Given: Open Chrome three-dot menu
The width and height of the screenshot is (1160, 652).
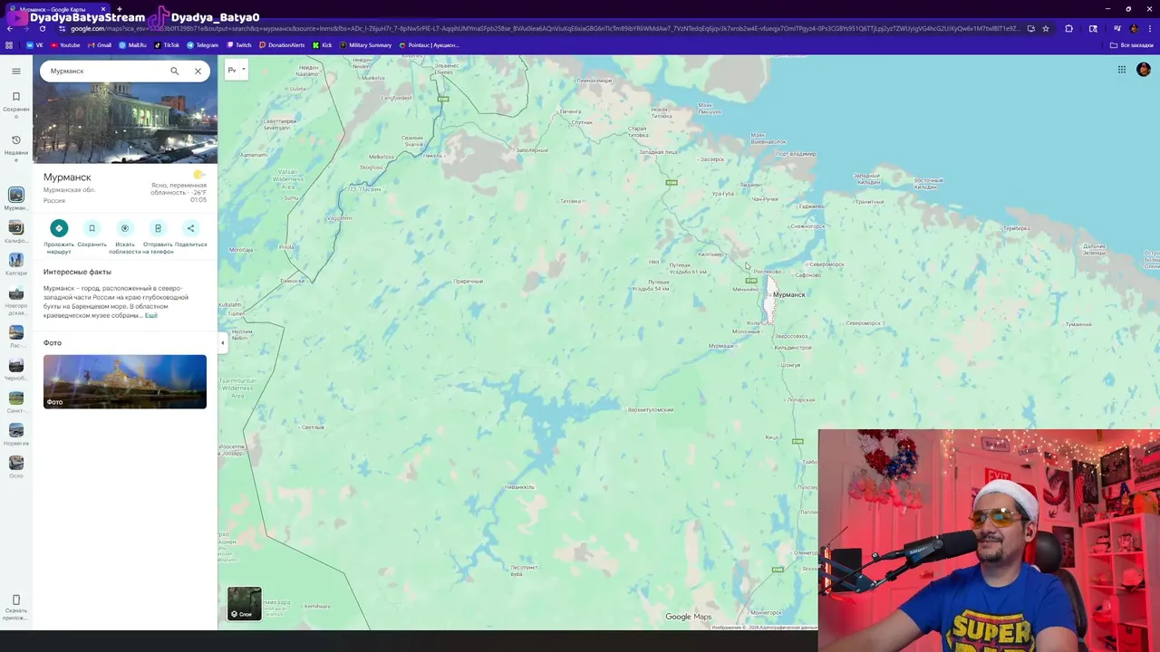Looking at the screenshot, I should [1150, 28].
